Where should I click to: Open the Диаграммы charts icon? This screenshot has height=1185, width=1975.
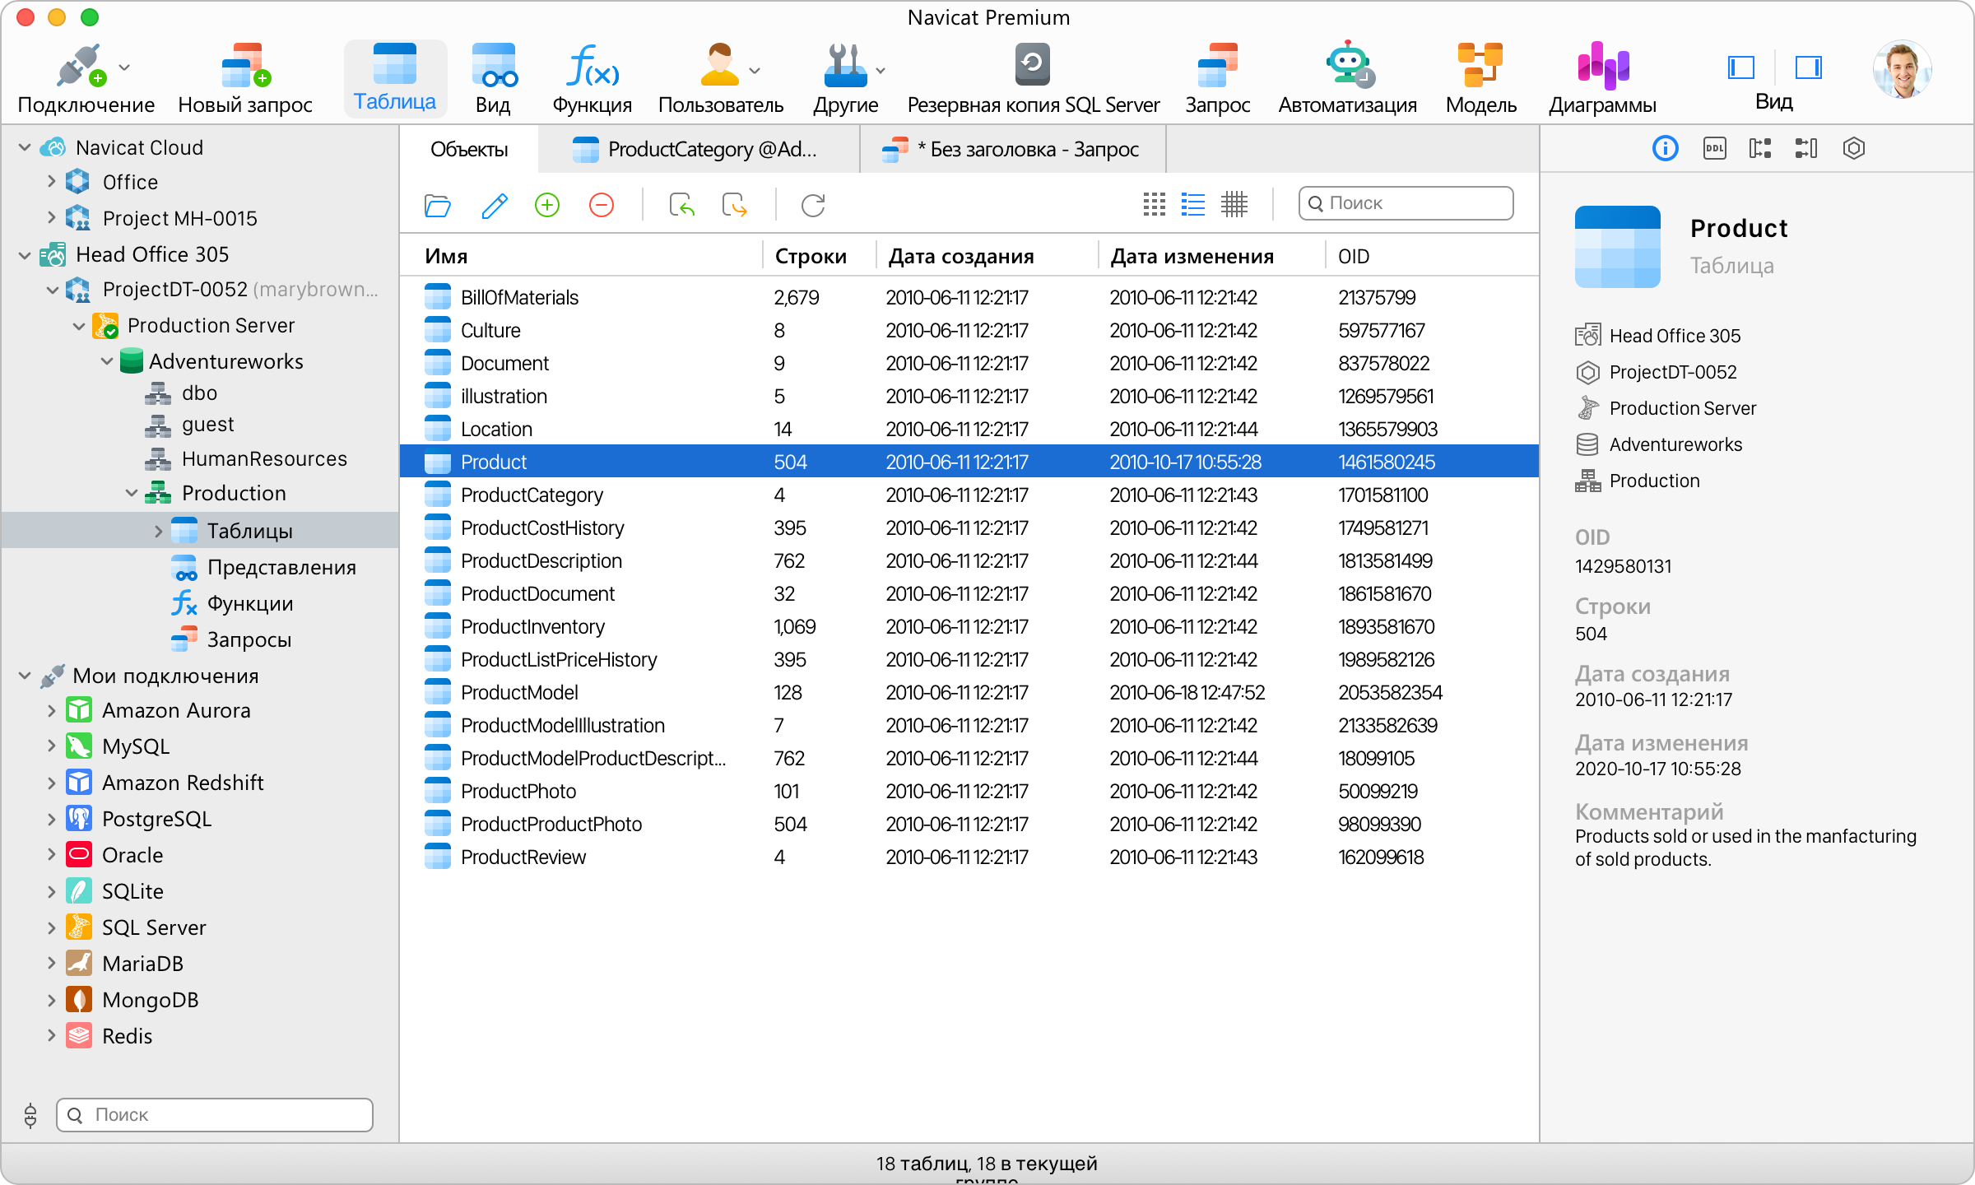1602,66
